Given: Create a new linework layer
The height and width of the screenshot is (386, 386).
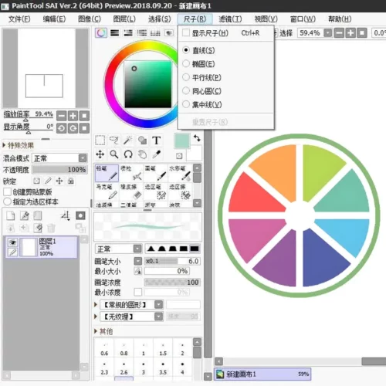Looking at the screenshot, I should click(25, 215).
